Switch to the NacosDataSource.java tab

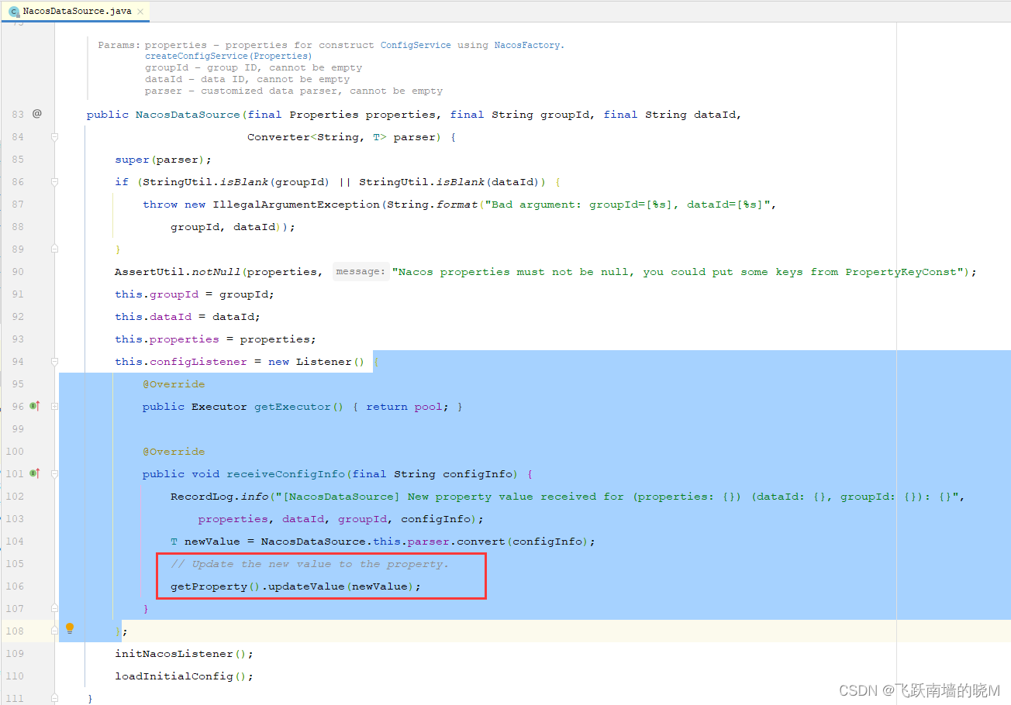click(75, 11)
